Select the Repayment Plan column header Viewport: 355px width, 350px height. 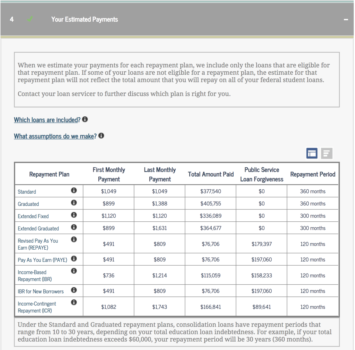tap(49, 174)
